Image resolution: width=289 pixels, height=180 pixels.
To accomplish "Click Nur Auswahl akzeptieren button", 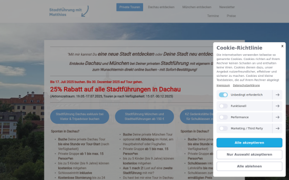I will pyautogui.click(x=249, y=155).
